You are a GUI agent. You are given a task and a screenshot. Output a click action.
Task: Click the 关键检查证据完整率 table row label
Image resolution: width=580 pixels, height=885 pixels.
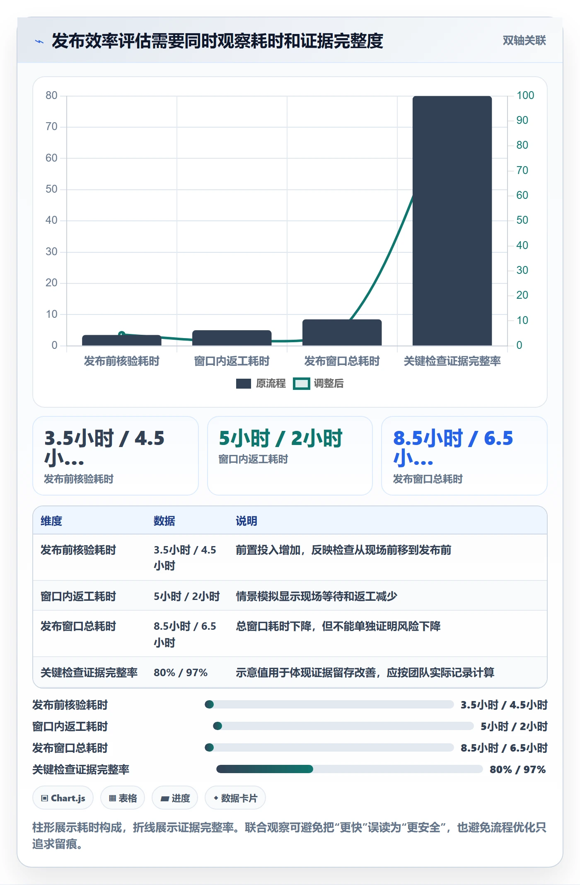click(x=89, y=672)
